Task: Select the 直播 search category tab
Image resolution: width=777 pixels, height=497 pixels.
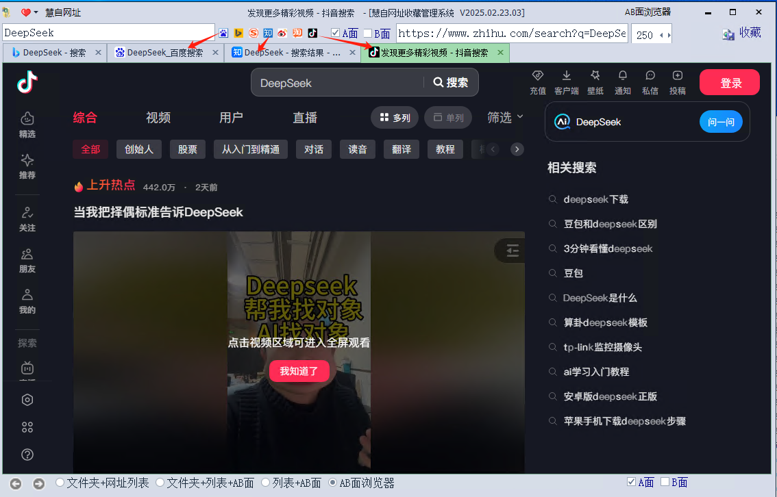Action: coord(305,118)
